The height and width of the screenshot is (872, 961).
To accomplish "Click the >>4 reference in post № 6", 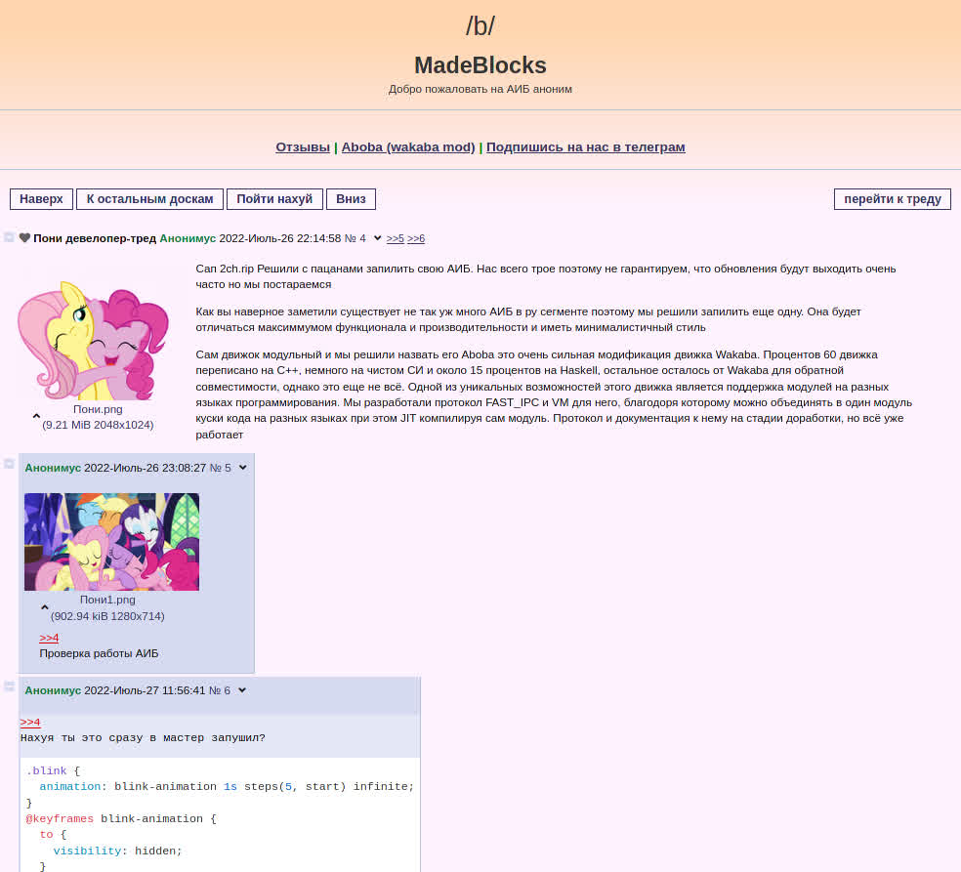I will tap(30, 723).
